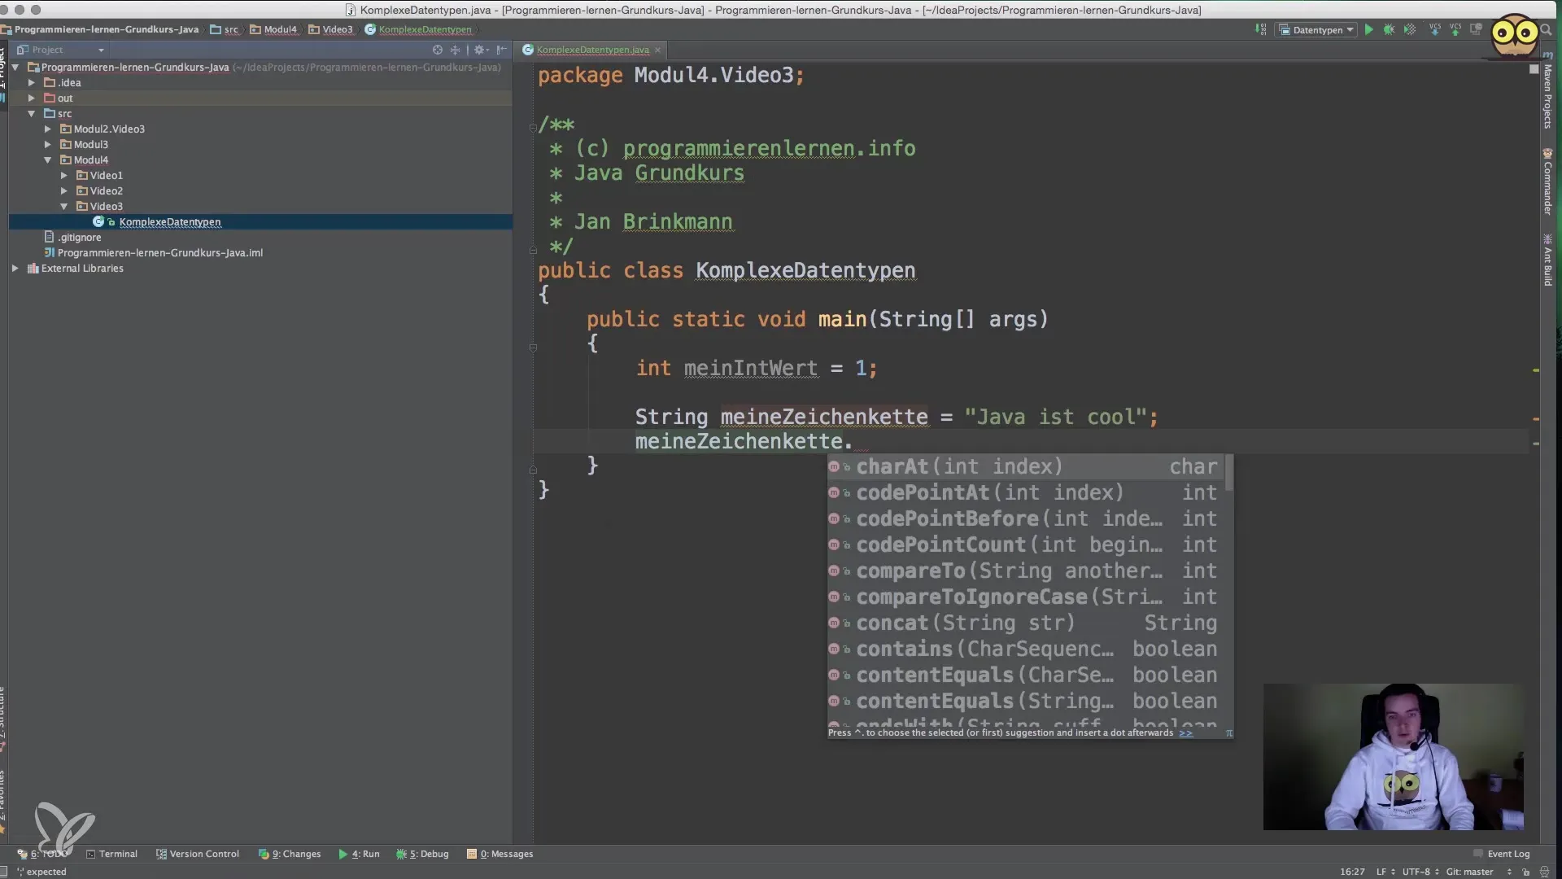Run the Datentypen configuration
Viewport: 1562px width, 879px height.
(1369, 30)
